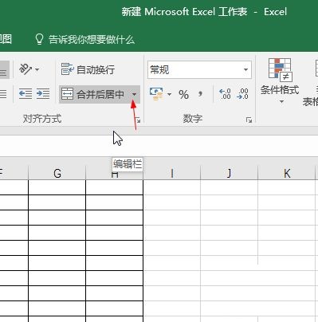Select the column K header
The image size is (318, 322).
click(287, 173)
